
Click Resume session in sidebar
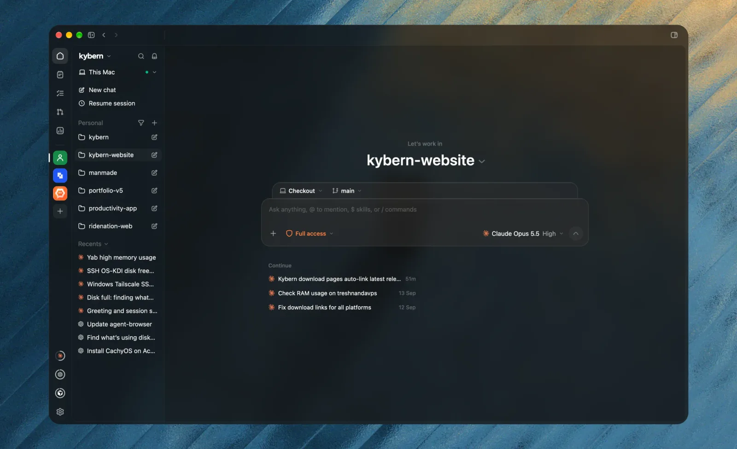118,104
